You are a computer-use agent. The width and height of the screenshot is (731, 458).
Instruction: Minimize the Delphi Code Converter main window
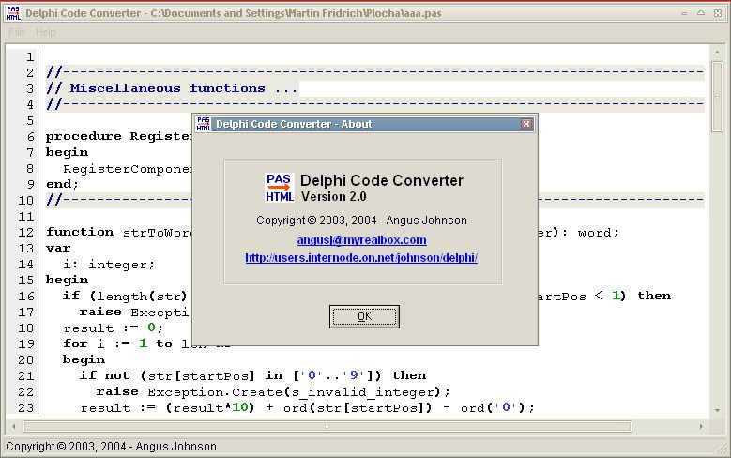pos(684,13)
